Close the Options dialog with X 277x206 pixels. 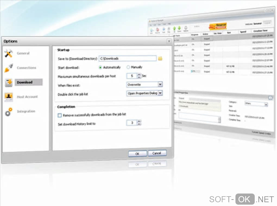(169, 41)
